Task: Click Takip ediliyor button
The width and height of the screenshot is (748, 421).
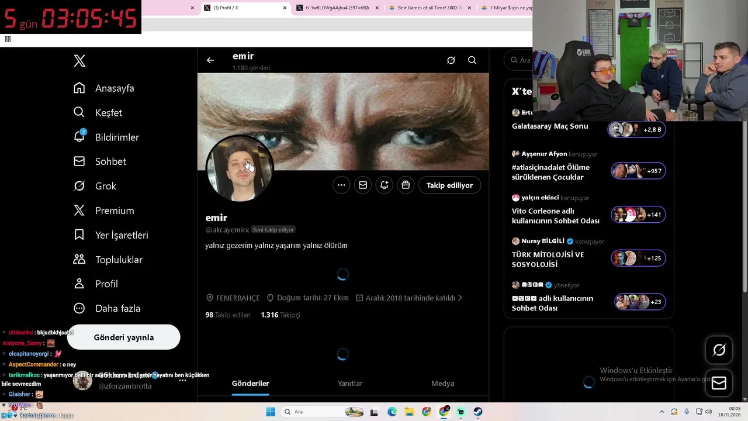Action: coord(449,185)
